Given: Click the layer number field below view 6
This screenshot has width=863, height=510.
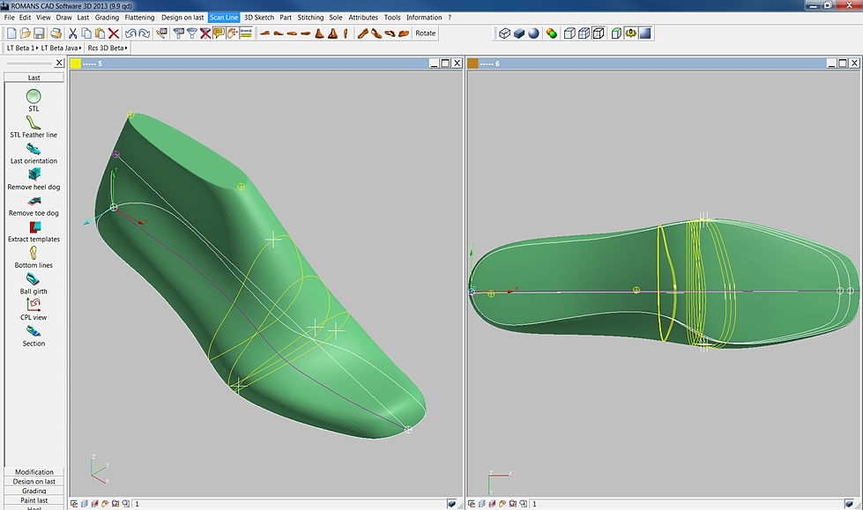Looking at the screenshot, I should click(687, 504).
